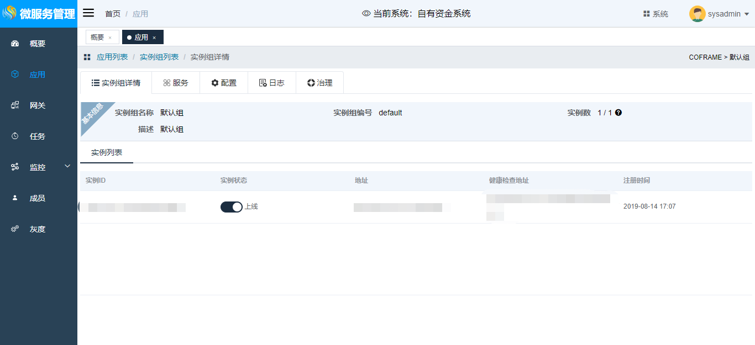Open the 任务 clock icon in sidebar
Screen dimensions: 755x345
tap(15, 136)
